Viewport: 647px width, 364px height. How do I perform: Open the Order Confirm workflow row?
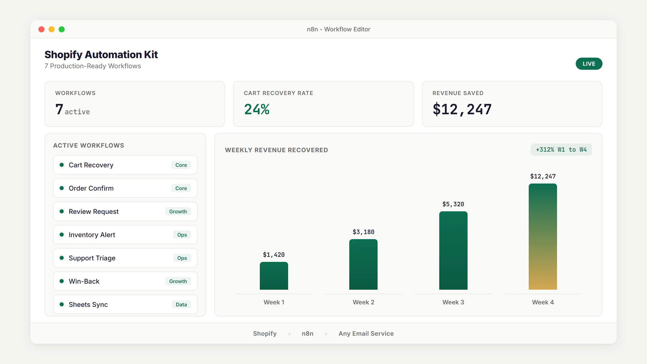click(125, 188)
